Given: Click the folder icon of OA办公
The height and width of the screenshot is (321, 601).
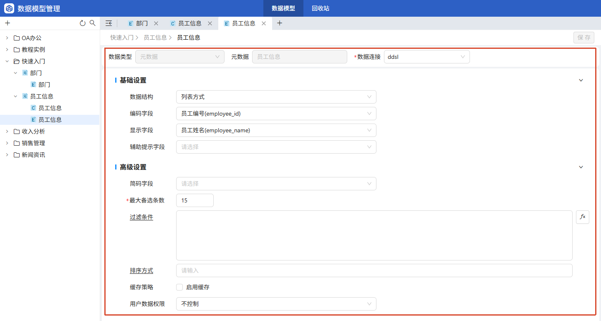Looking at the screenshot, I should pyautogui.click(x=17, y=38).
